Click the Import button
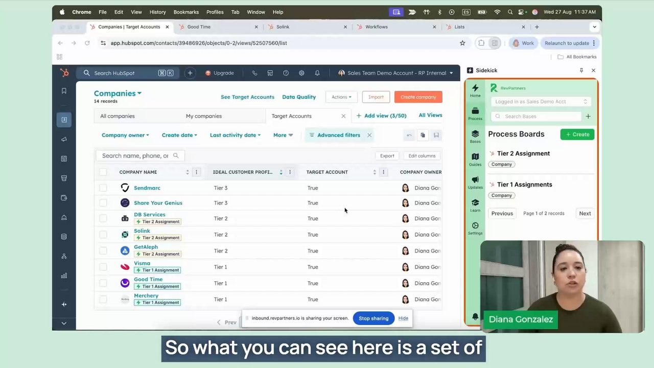Viewport: 654px width, 368px height. pos(376,97)
